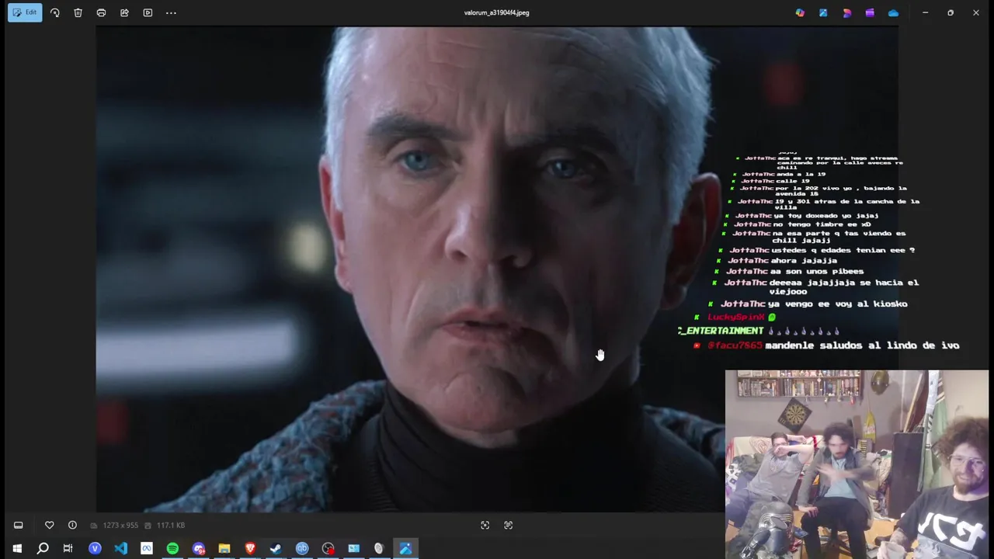
Task: Click the _ENTERTAINMENT chat username
Action: click(721, 331)
